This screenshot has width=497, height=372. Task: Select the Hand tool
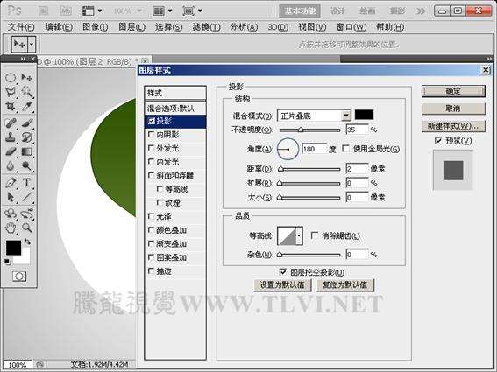pyautogui.click(x=11, y=228)
